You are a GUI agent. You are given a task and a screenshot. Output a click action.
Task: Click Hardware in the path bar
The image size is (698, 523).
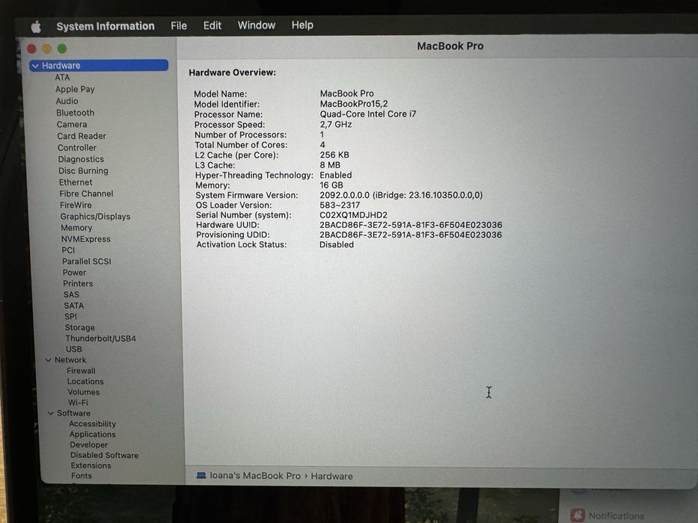[x=331, y=477]
